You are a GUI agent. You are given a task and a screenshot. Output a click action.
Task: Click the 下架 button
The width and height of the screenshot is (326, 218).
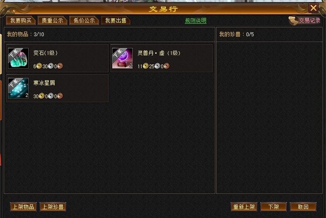[x=273, y=207]
